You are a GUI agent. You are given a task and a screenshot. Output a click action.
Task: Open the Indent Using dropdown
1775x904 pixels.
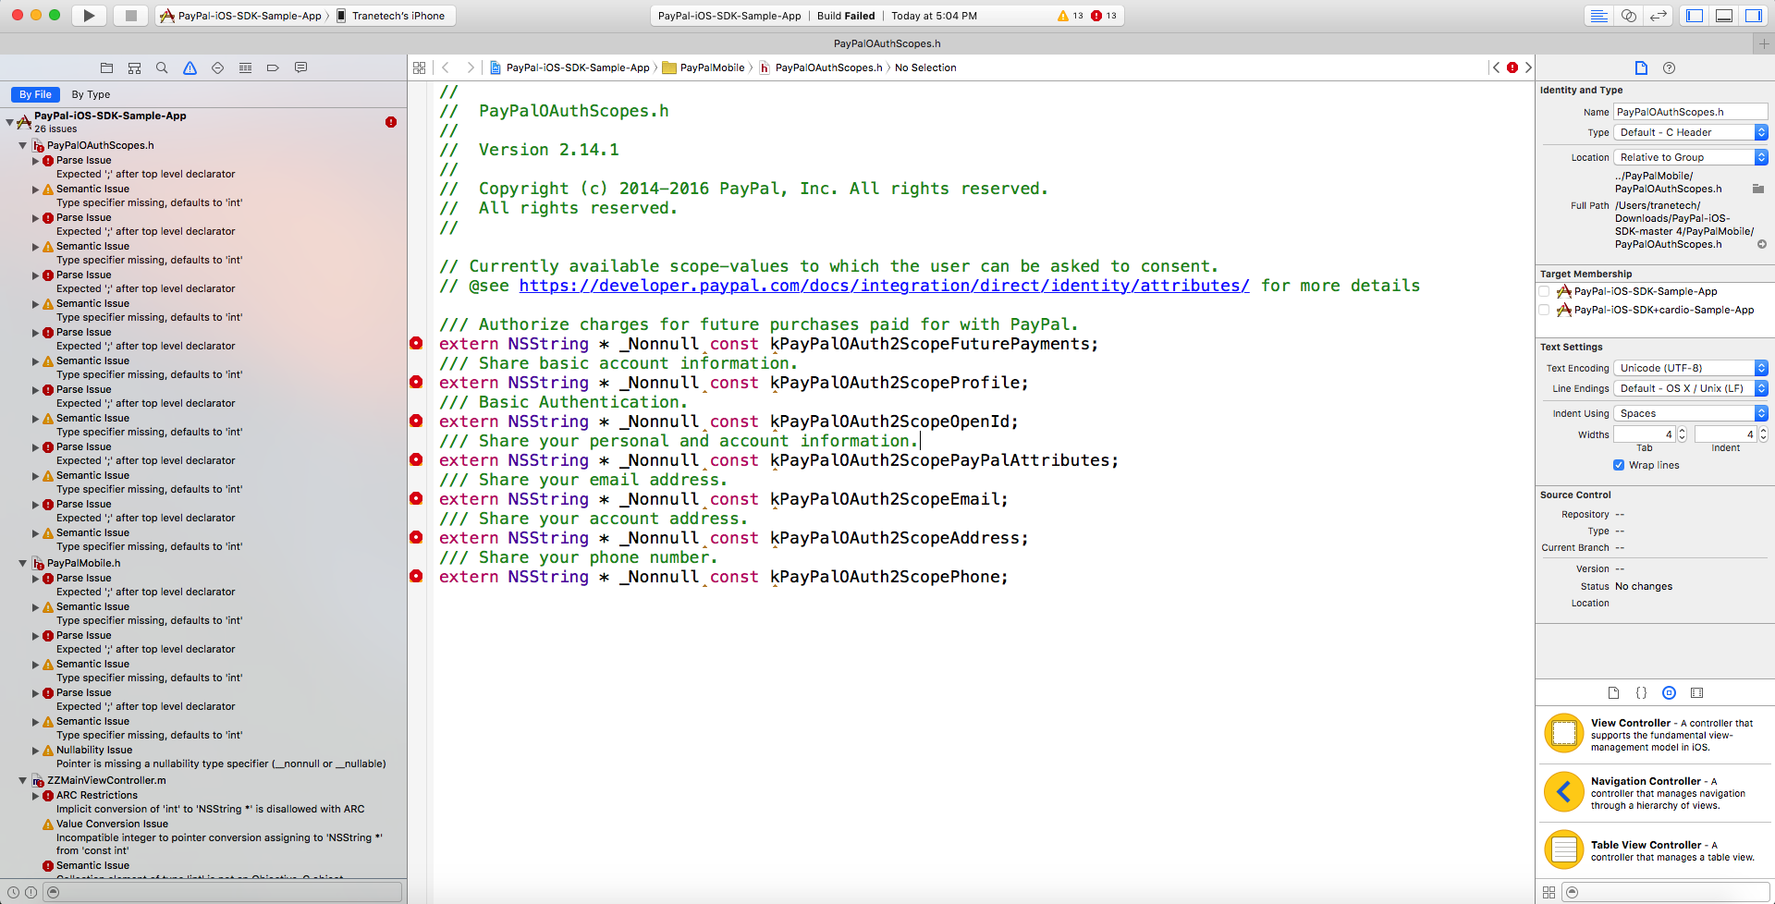click(x=1691, y=413)
